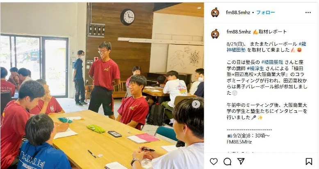This screenshot has width=319, height=169.
Task: Click the 取材レポート caption heading
Action: [x=273, y=32]
